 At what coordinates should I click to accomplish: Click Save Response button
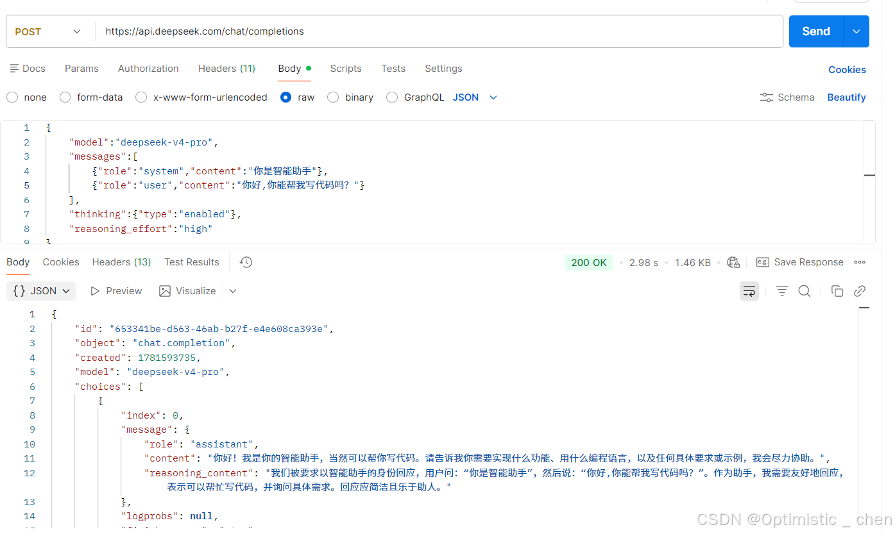(800, 262)
